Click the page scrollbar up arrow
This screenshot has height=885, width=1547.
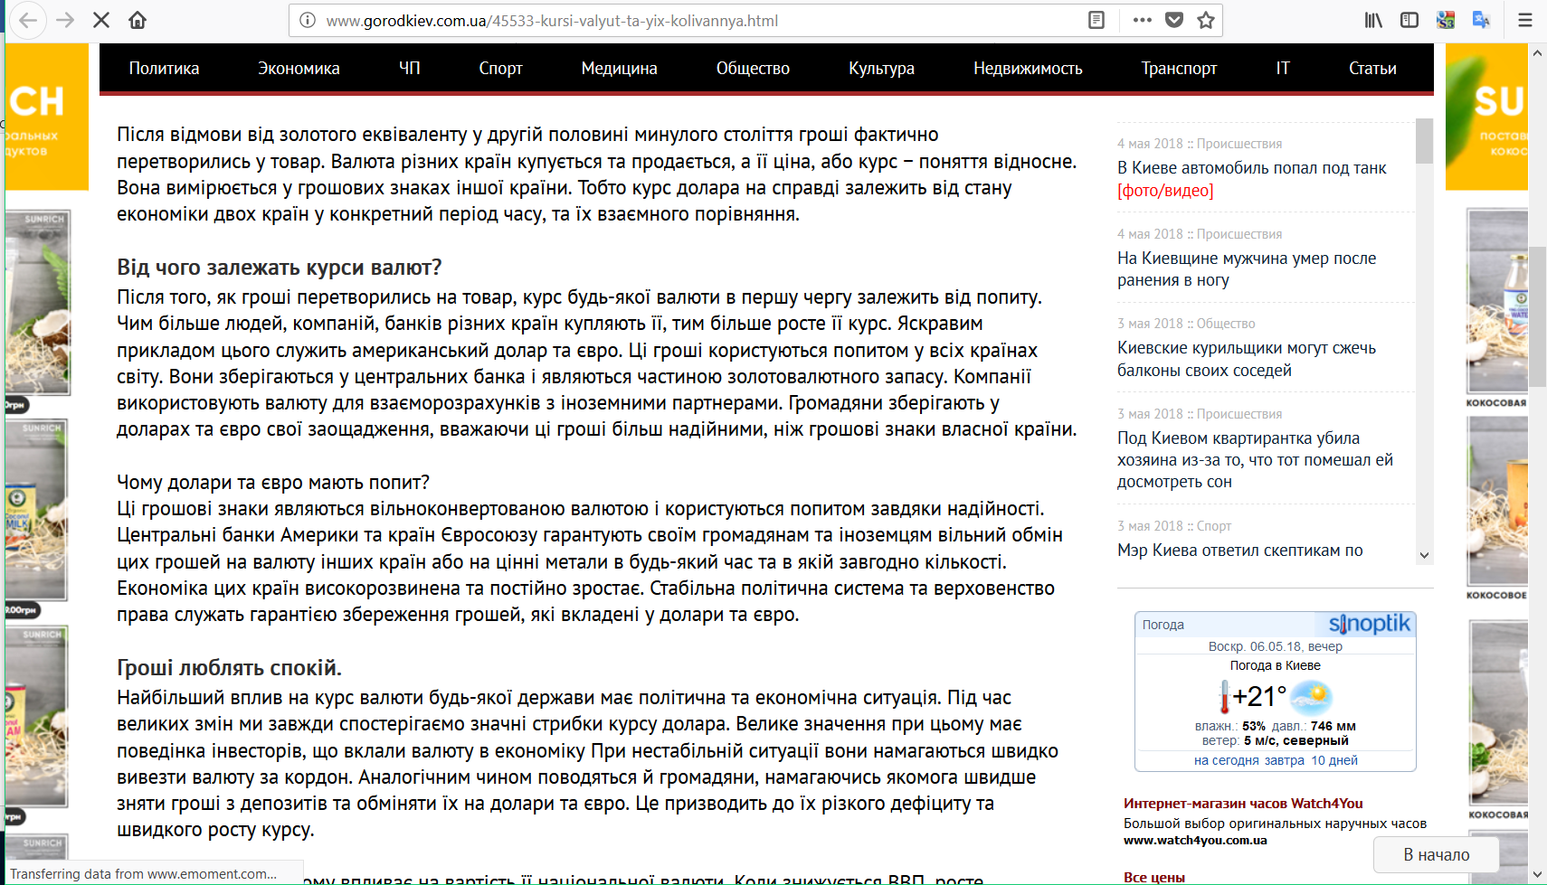coord(1537,52)
